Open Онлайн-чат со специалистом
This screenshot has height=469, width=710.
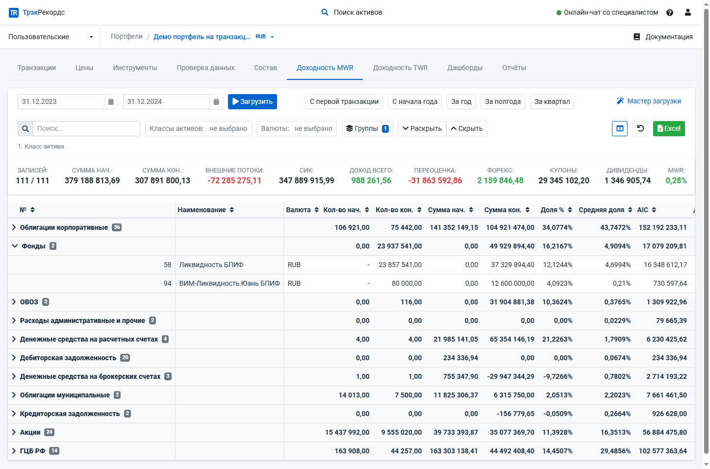607,12
